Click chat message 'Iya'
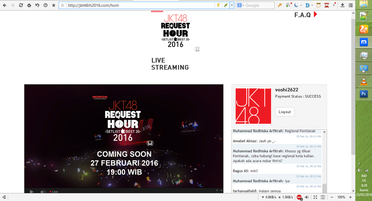The width and height of the screenshot is (372, 201). point(287,181)
